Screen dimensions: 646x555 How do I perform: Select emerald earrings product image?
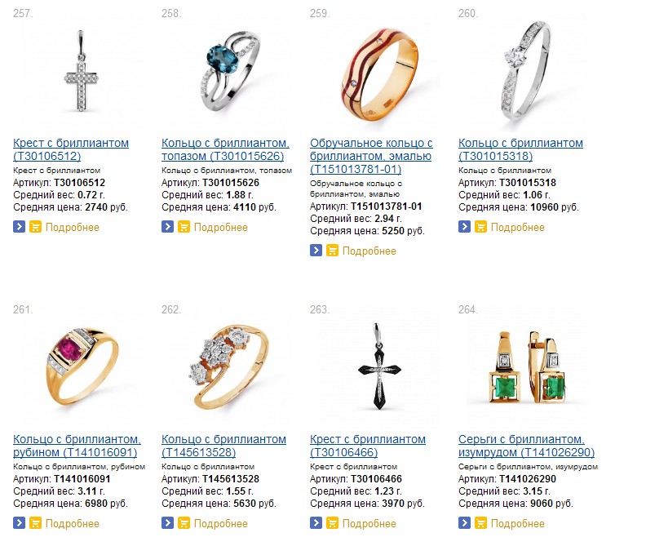tap(527, 367)
